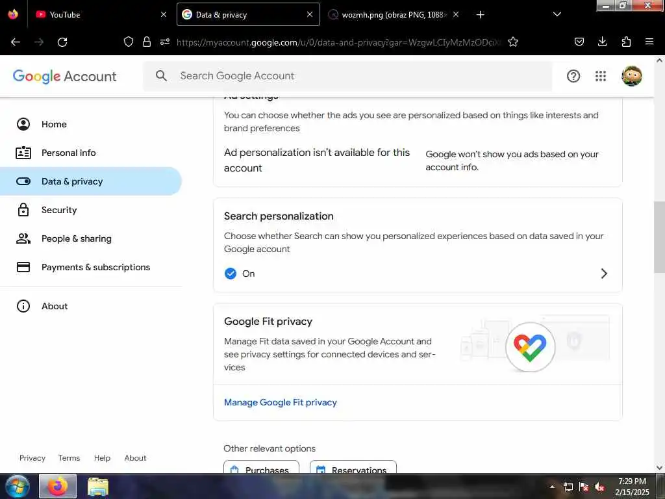Select the Data & privacy browser tab

tap(248, 14)
